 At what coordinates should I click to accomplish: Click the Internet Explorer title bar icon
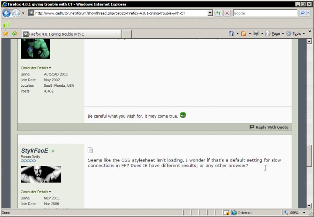pos(4,4)
